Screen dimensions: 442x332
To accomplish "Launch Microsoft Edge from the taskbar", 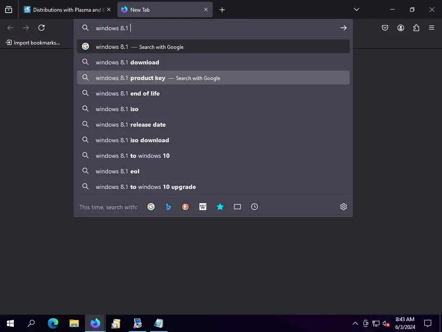I will pyautogui.click(x=53, y=323).
